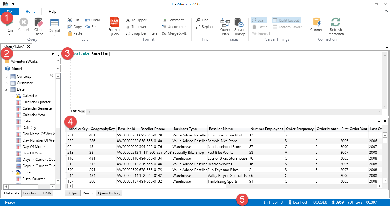Open the Model selection dropdown
The width and height of the screenshot is (390, 206).
tap(32, 69)
